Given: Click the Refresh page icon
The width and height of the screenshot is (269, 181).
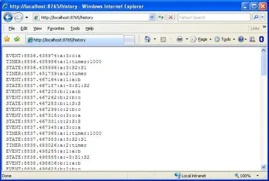Looking at the screenshot, I should [x=161, y=17].
